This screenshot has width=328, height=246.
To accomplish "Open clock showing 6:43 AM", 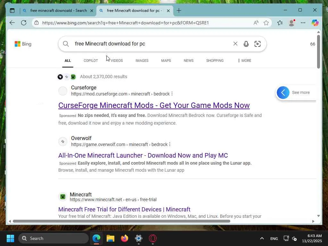I will [312, 238].
